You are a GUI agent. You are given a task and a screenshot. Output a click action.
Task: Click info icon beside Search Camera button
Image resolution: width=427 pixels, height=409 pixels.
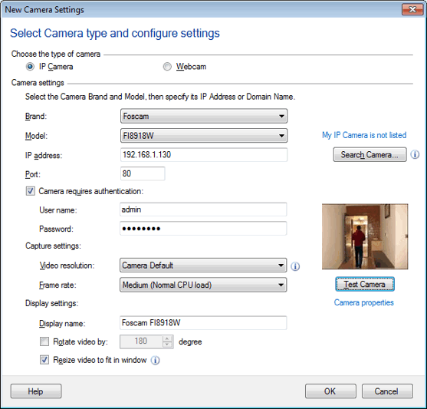click(415, 154)
